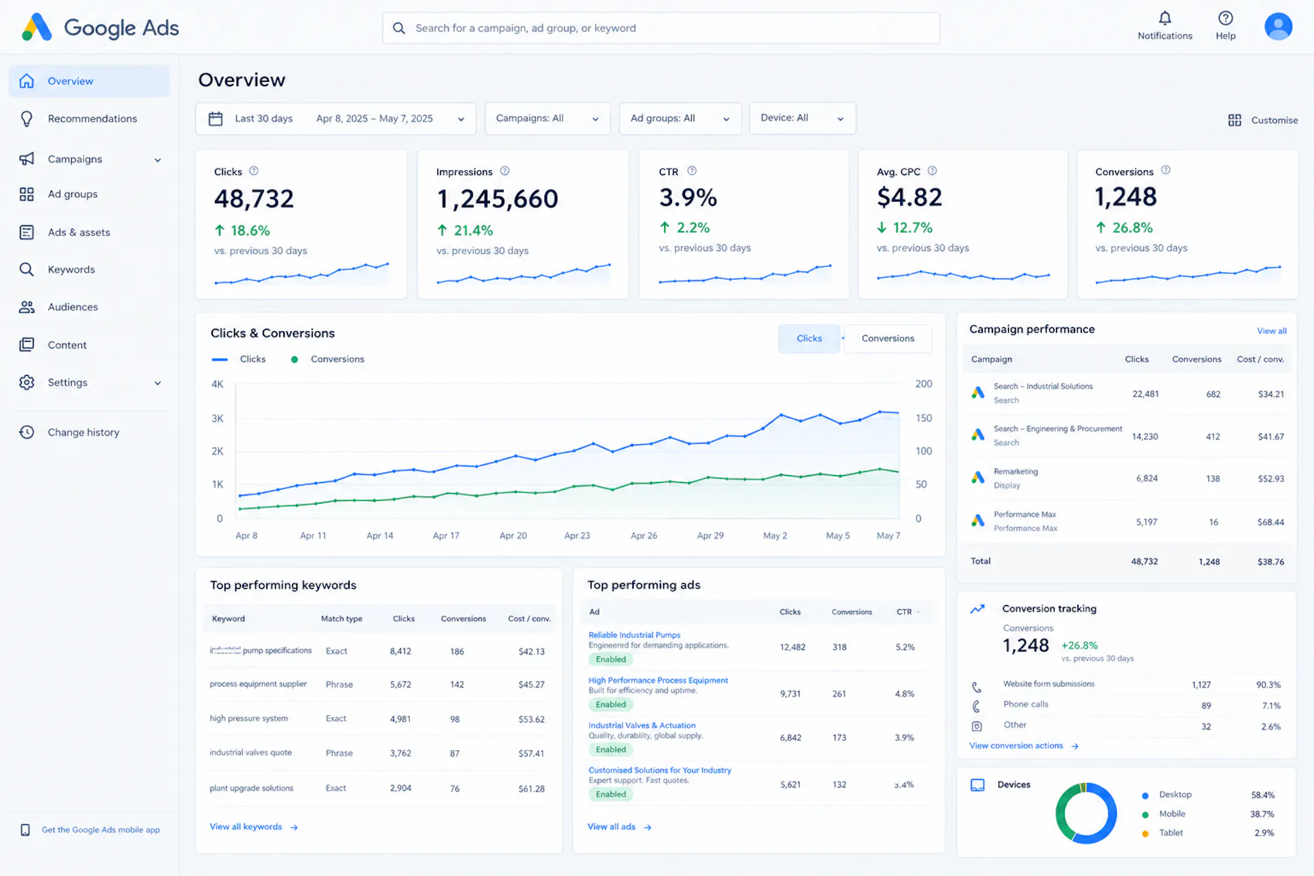The image size is (1314, 876).
Task: Click the Conversions card info icon
Action: point(1165,170)
